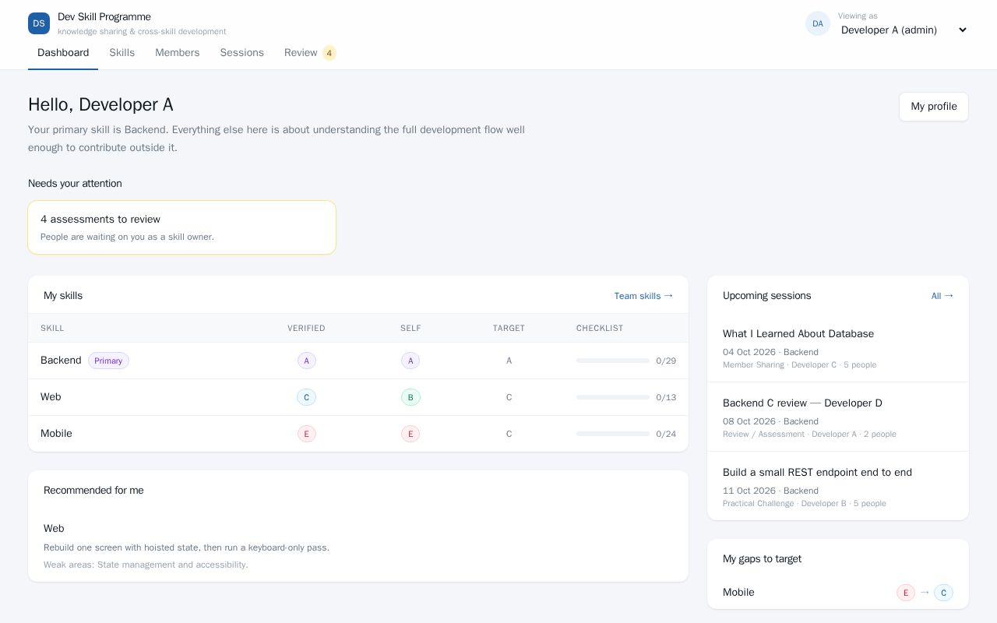The width and height of the screenshot is (997, 623).
Task: Click the target level C badge in gaps
Action: 943,593
